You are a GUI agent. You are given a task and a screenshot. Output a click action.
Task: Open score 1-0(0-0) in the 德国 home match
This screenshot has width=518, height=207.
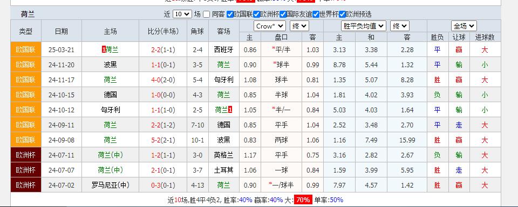click(163, 95)
